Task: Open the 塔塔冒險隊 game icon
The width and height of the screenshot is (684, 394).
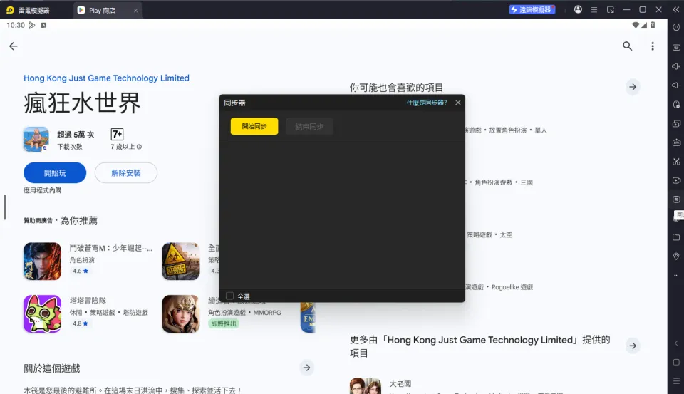Action: (42, 313)
